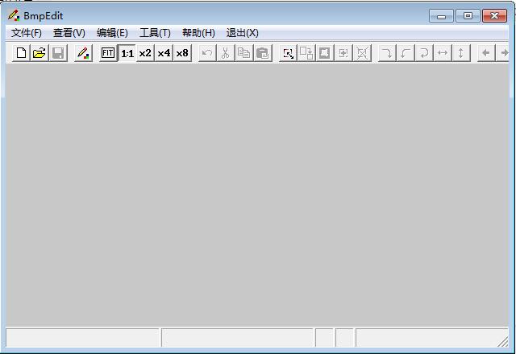Select the resize selection arrow tool
Viewport: 516px width, 354px height.
click(288, 53)
